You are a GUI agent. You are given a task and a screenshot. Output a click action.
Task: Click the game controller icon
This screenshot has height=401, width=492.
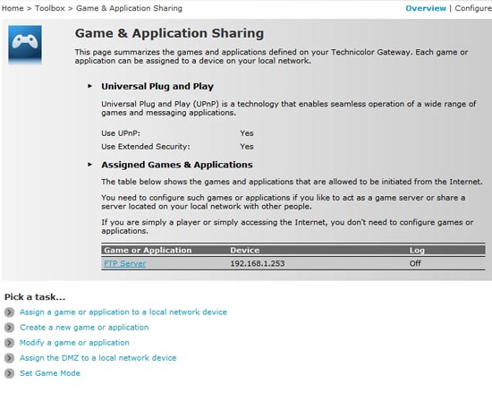tap(25, 44)
